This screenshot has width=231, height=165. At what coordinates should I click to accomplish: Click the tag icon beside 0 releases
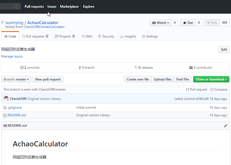pyautogui.click(x=136, y=68)
